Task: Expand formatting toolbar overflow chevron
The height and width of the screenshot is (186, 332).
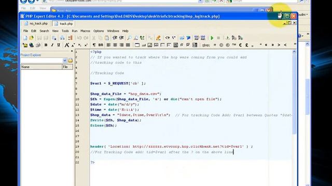Action: [295, 44]
